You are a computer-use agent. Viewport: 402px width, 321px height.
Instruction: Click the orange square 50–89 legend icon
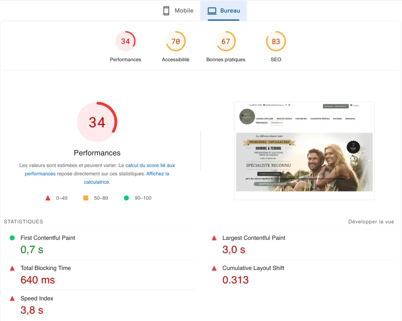(x=86, y=198)
